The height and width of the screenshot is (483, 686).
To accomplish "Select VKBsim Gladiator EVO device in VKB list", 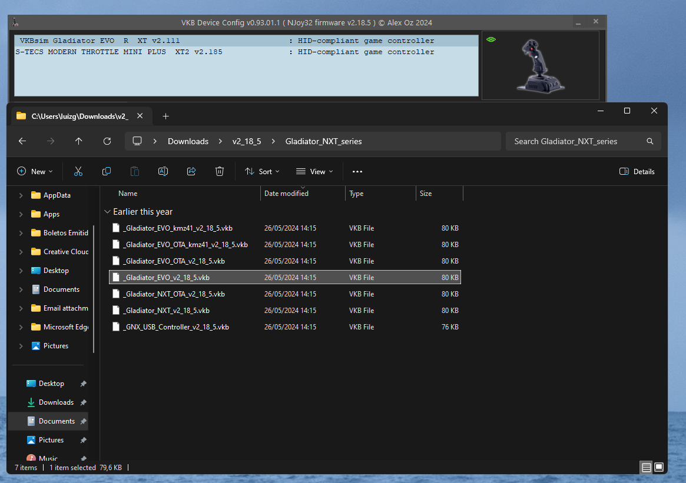I will point(246,41).
